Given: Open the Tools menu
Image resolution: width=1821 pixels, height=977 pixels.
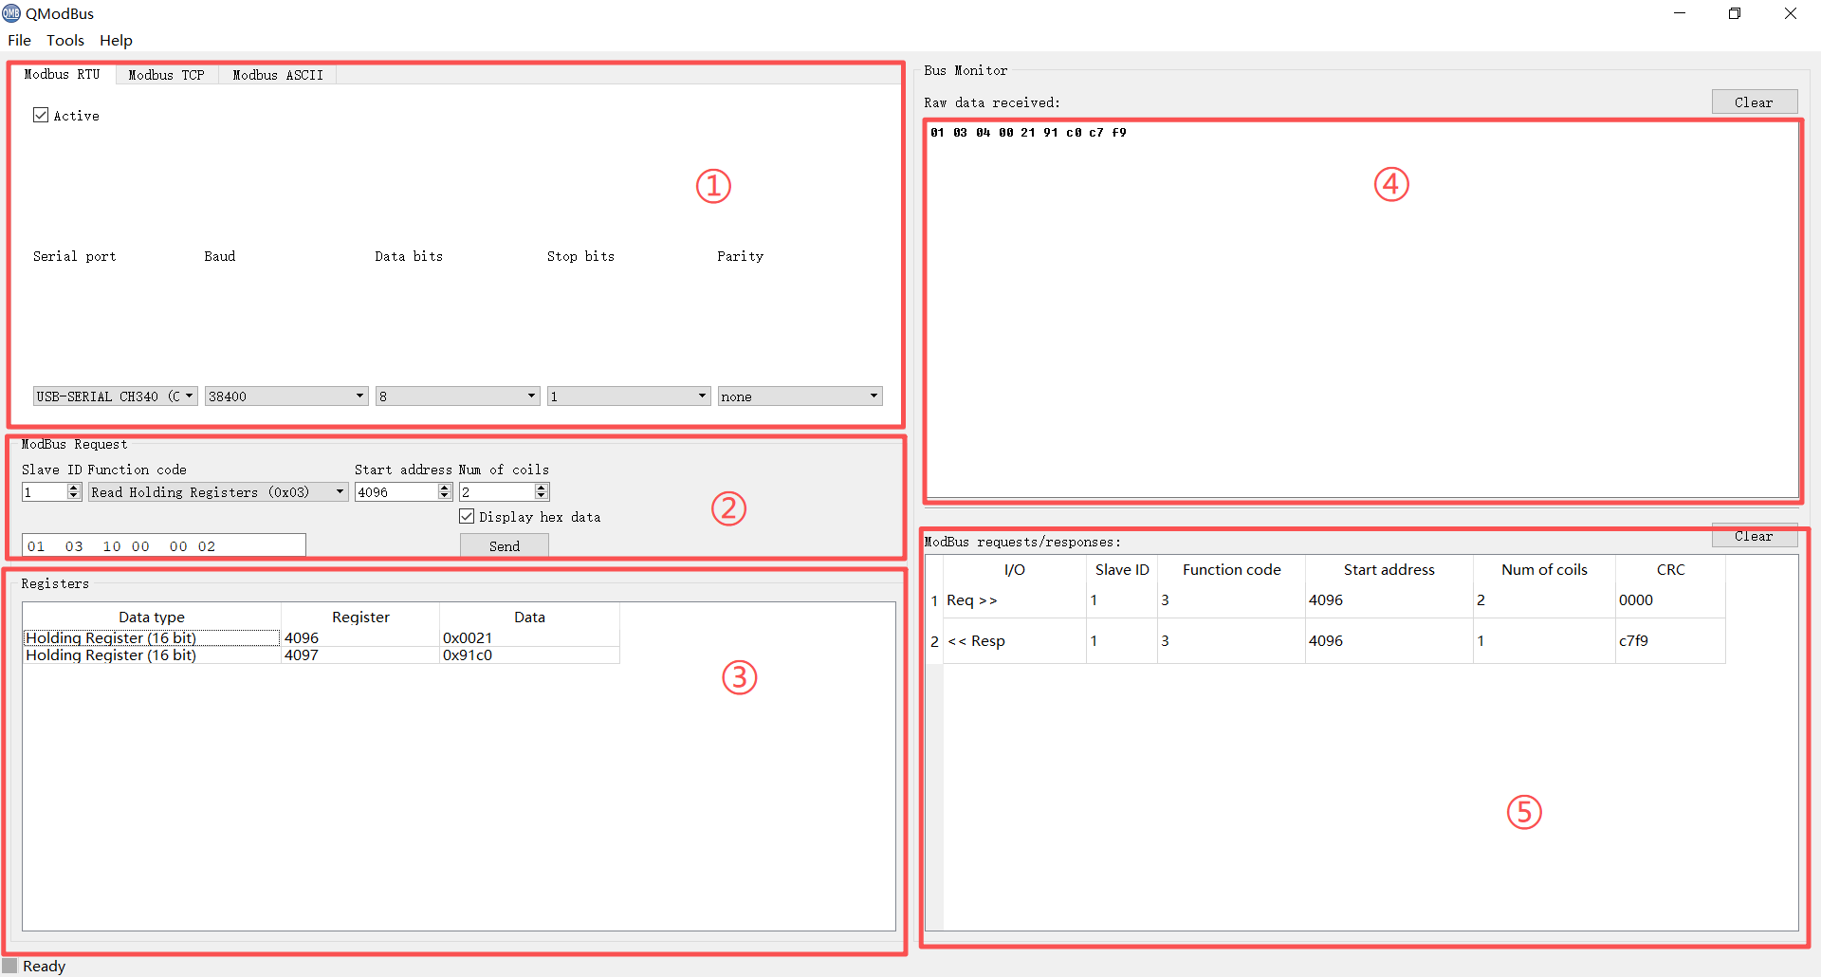Looking at the screenshot, I should 65,40.
